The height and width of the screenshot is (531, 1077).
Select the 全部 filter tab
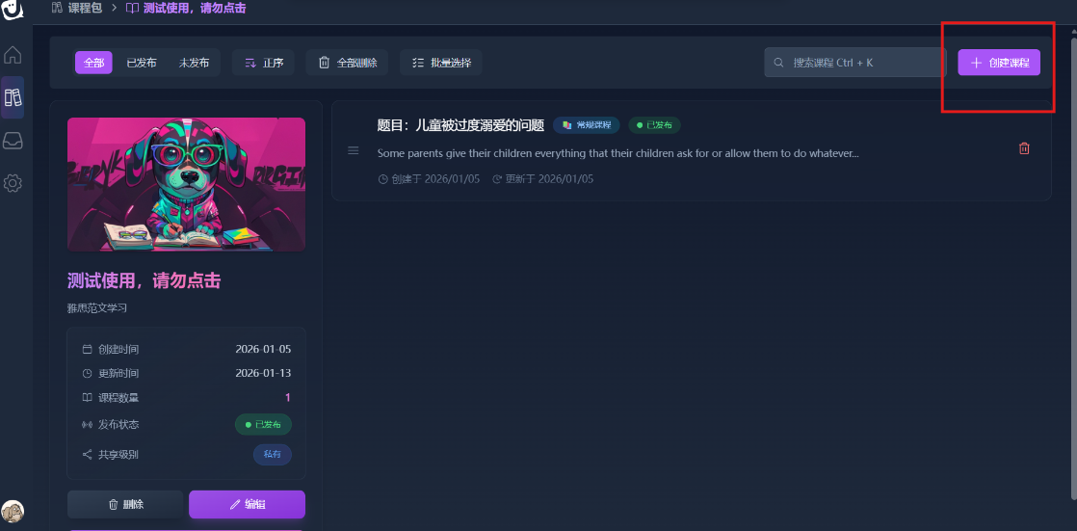[94, 63]
